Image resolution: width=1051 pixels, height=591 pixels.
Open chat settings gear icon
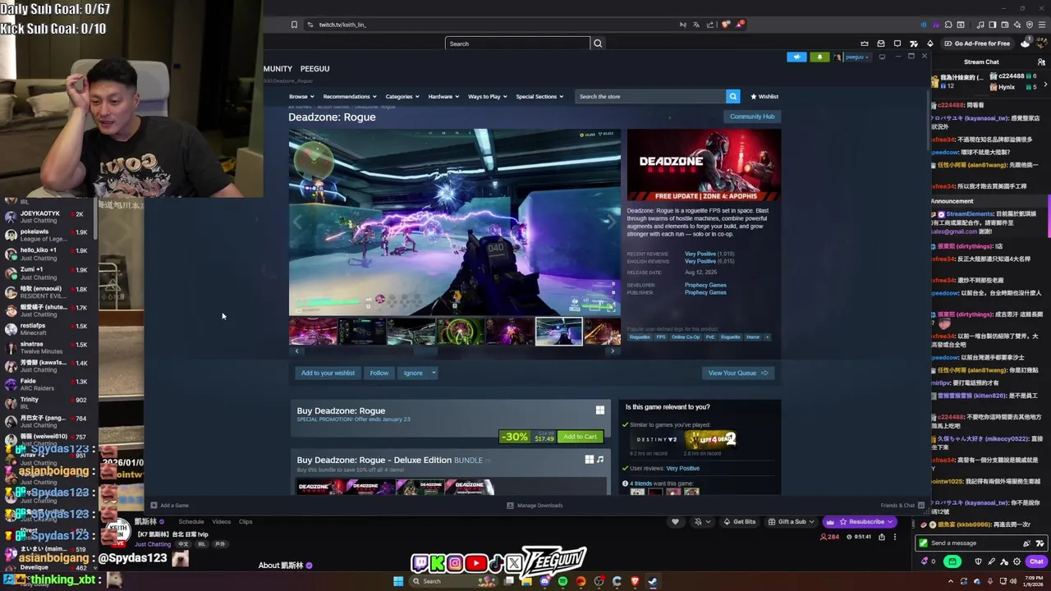pos(1017,561)
